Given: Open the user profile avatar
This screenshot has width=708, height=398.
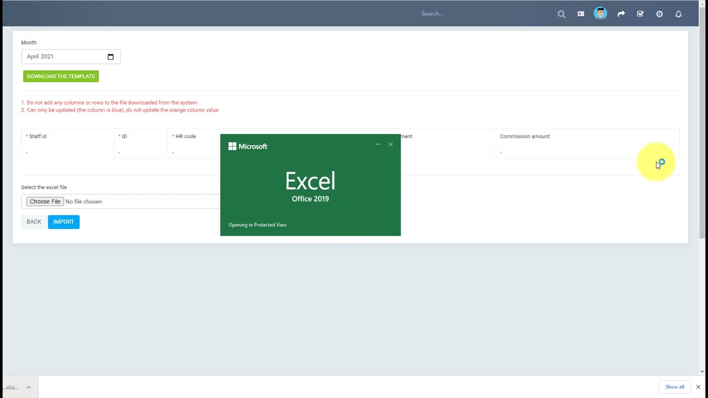Looking at the screenshot, I should tap(600, 13).
